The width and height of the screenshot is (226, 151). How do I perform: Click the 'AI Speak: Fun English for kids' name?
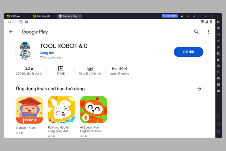coord(90,129)
